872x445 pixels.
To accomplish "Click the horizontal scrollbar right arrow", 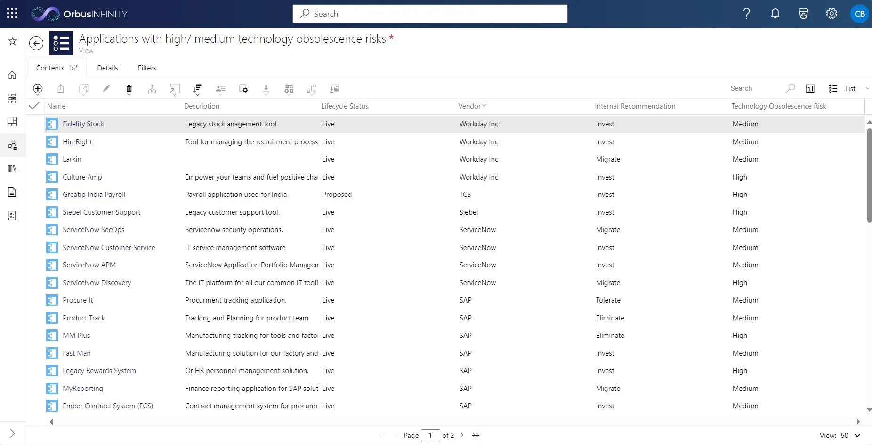I will [858, 422].
